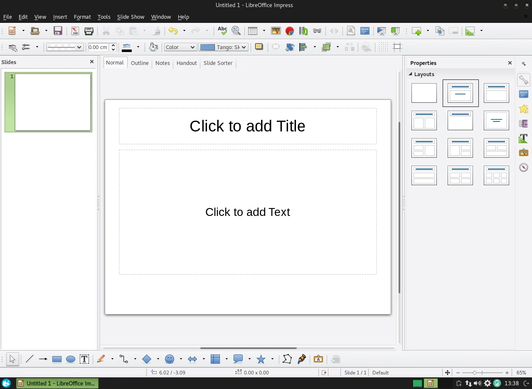Select the Ellipse drawing tool
This screenshot has width=532, height=389.
(71, 359)
